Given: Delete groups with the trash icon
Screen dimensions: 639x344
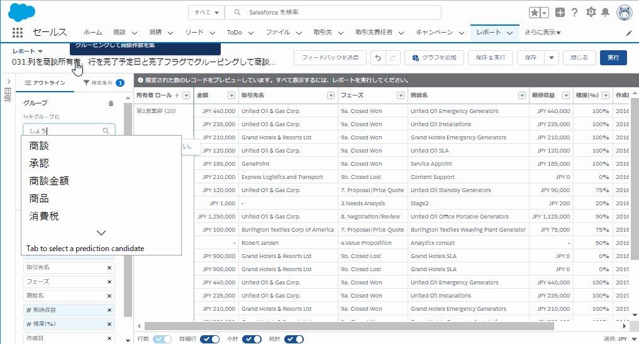Looking at the screenshot, I should tap(111, 104).
